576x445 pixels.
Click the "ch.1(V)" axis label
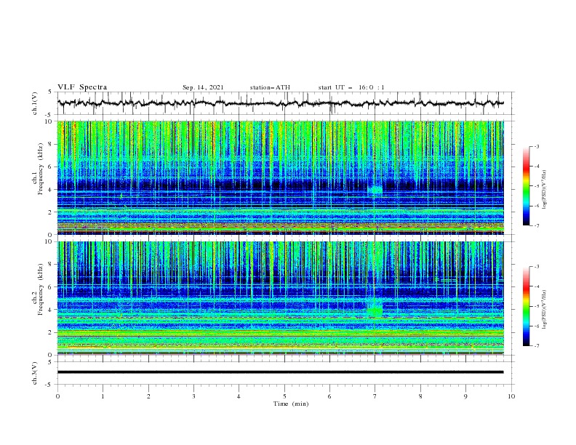pyautogui.click(x=35, y=103)
